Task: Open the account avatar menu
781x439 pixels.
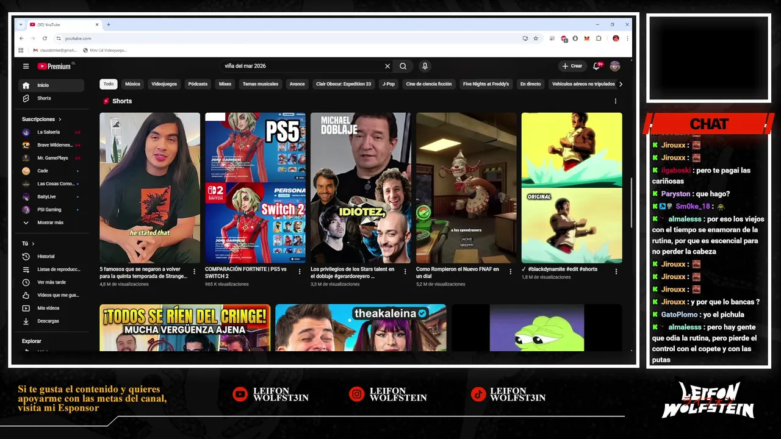Action: tap(615, 66)
